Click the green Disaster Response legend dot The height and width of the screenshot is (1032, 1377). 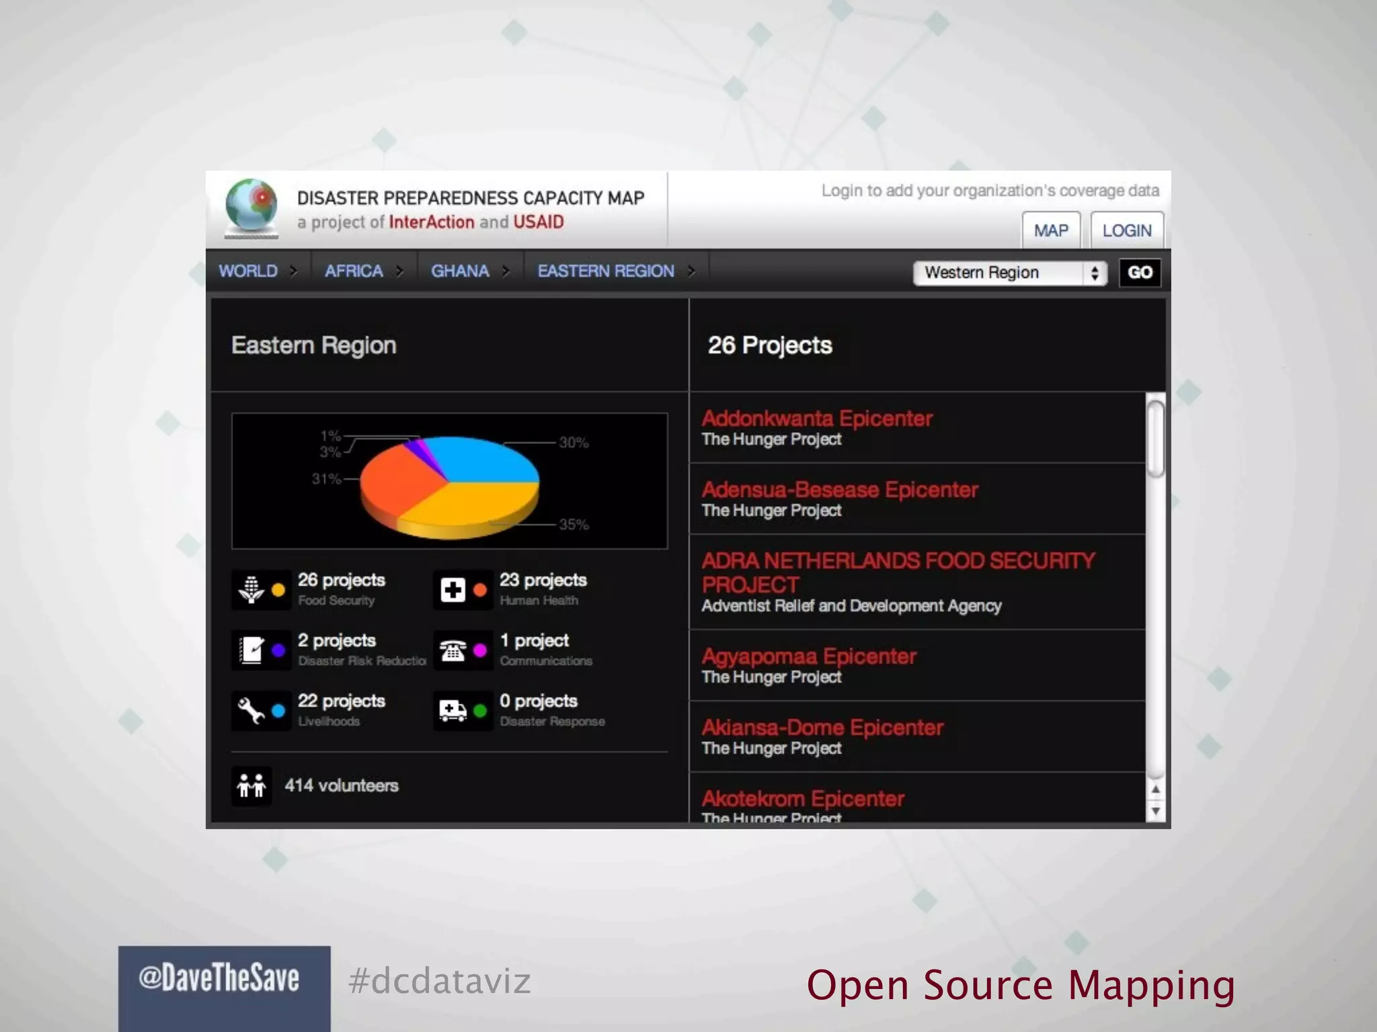click(x=480, y=711)
